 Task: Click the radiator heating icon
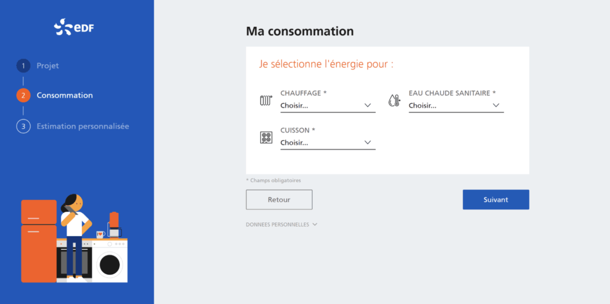[x=266, y=101]
